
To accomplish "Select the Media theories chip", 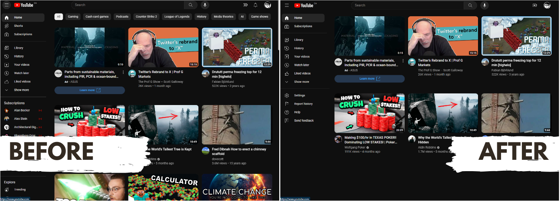I will click(224, 17).
